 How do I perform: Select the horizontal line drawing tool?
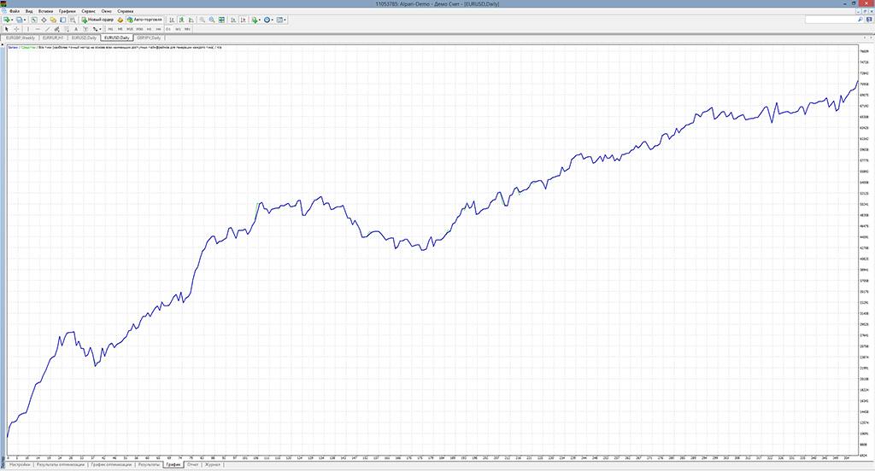tap(38, 29)
